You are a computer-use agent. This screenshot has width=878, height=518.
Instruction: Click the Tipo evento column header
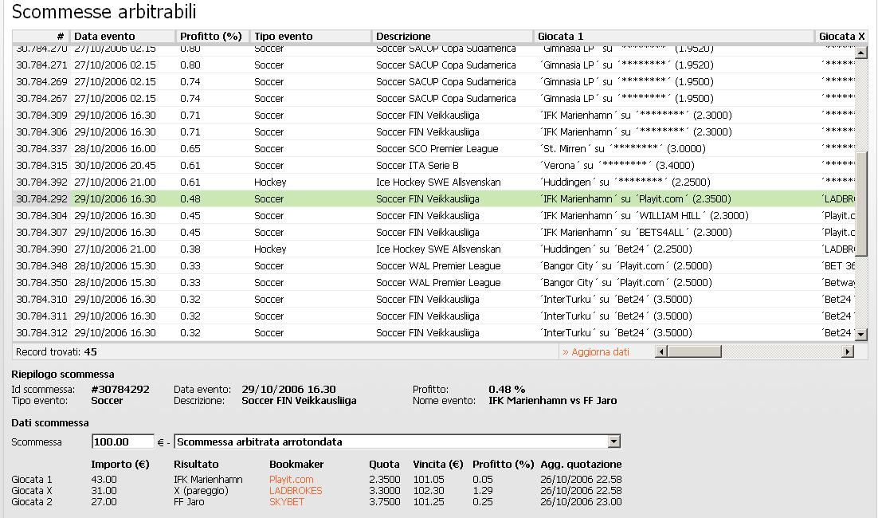pyautogui.click(x=310, y=37)
